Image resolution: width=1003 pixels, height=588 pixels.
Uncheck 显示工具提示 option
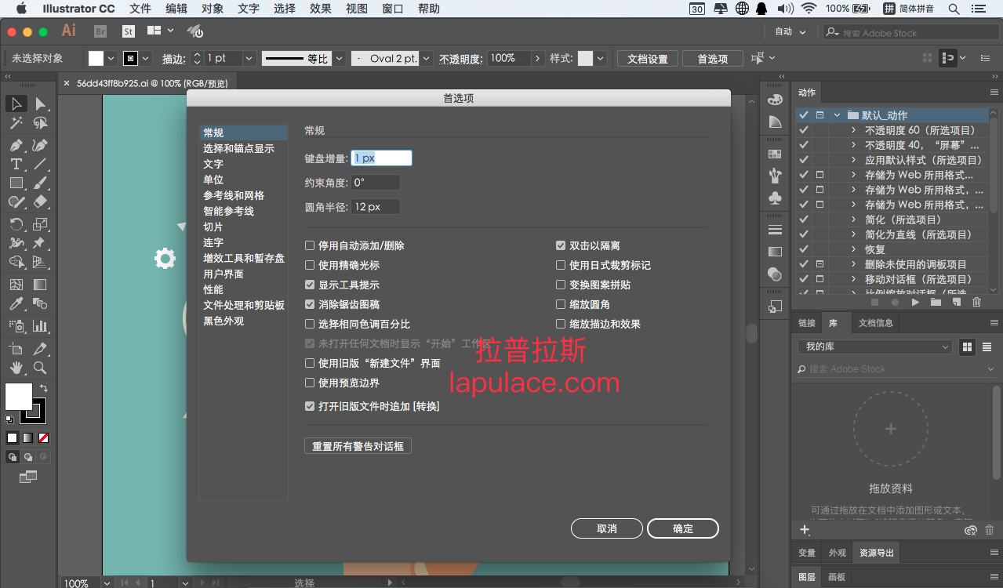[310, 285]
